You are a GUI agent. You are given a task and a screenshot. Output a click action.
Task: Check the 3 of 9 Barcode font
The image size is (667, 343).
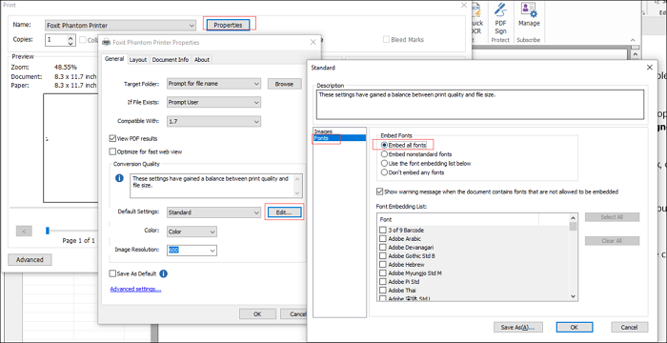coord(383,231)
